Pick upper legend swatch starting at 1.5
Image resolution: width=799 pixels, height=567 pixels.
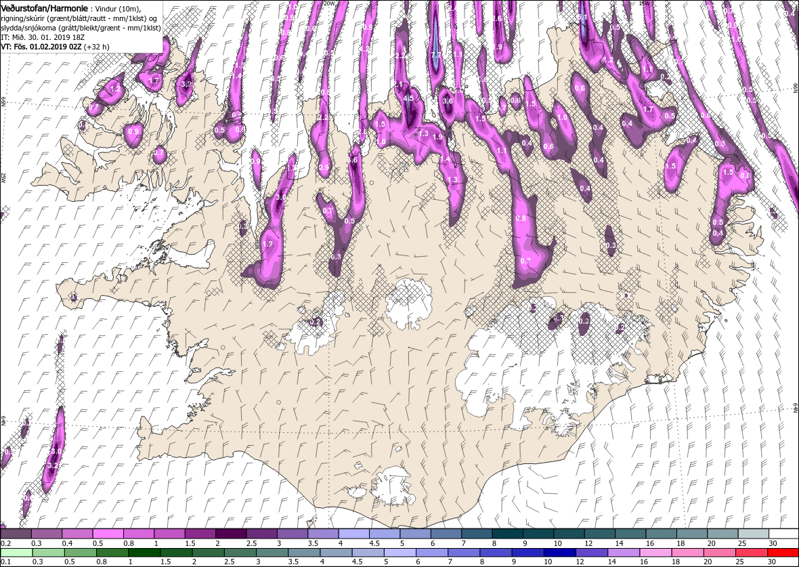(200, 534)
